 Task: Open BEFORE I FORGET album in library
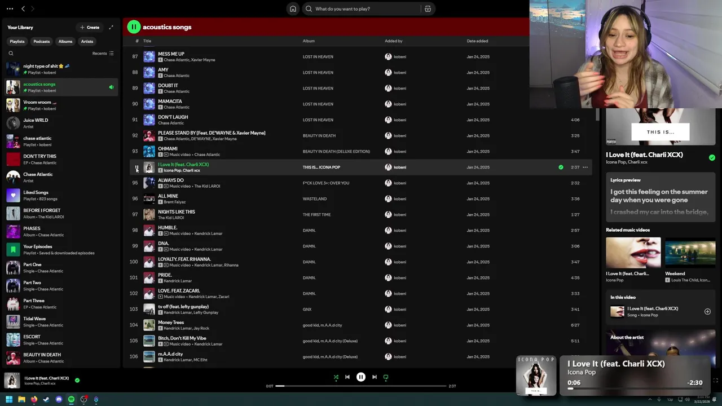(x=61, y=213)
